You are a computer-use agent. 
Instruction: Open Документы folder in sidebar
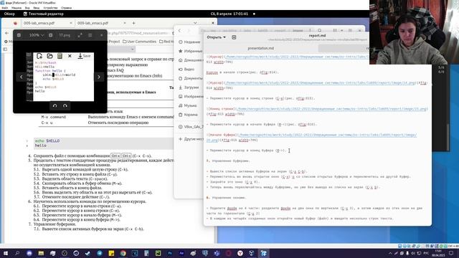click(189, 78)
